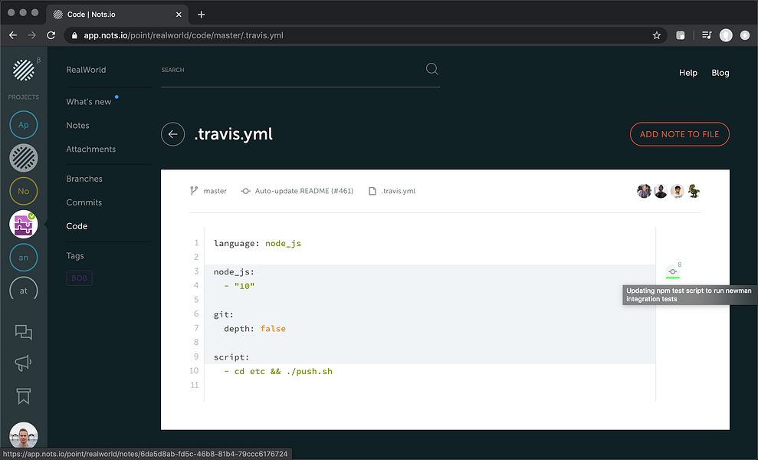Select the Code | Nots.io browser tab
The width and height of the screenshot is (758, 460).
click(x=117, y=15)
